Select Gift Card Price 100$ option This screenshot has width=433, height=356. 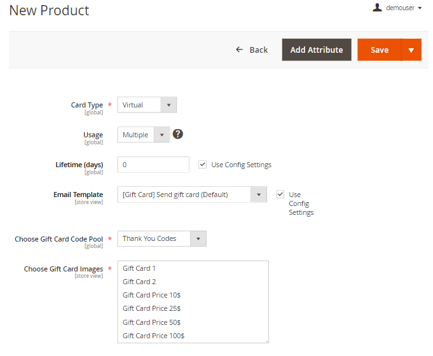[x=153, y=336]
